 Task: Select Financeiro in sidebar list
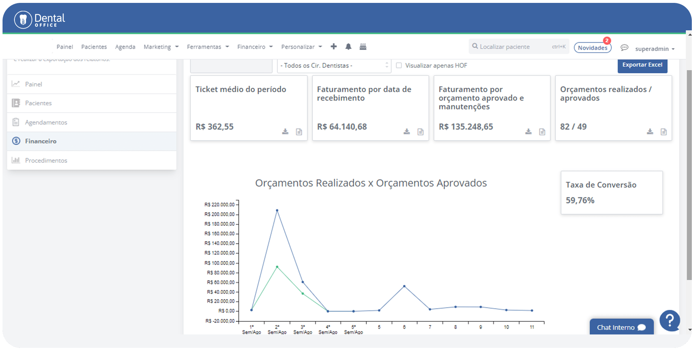92,141
